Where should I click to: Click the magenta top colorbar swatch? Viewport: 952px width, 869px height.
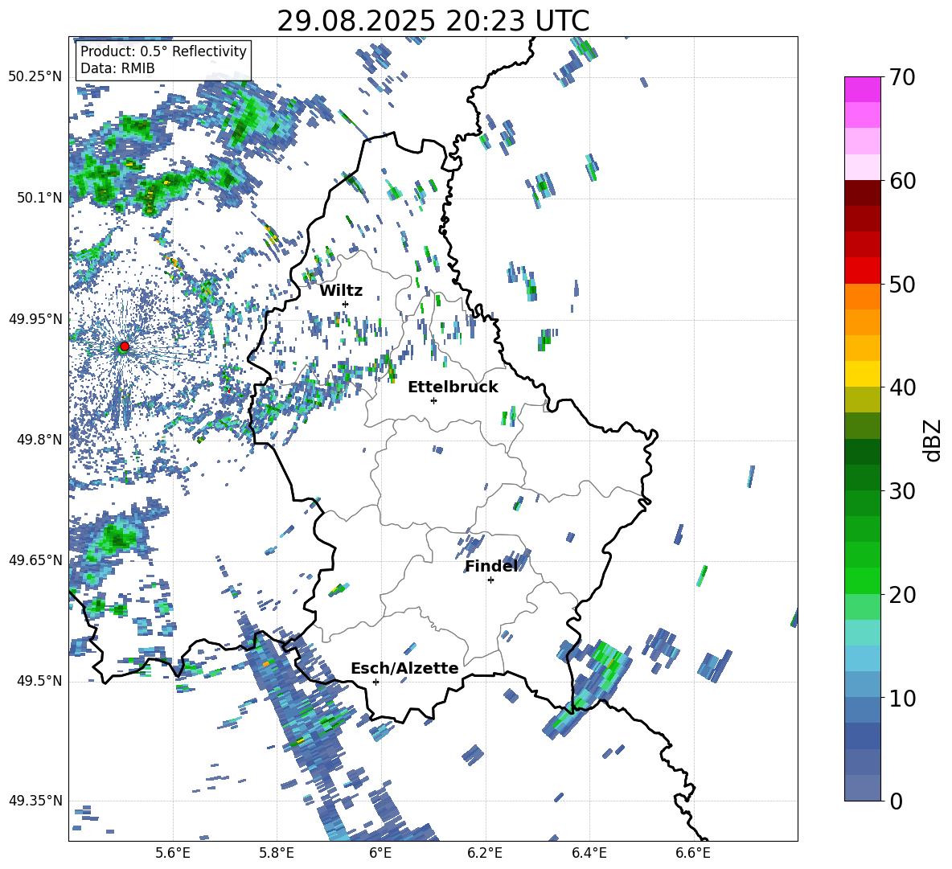point(862,89)
